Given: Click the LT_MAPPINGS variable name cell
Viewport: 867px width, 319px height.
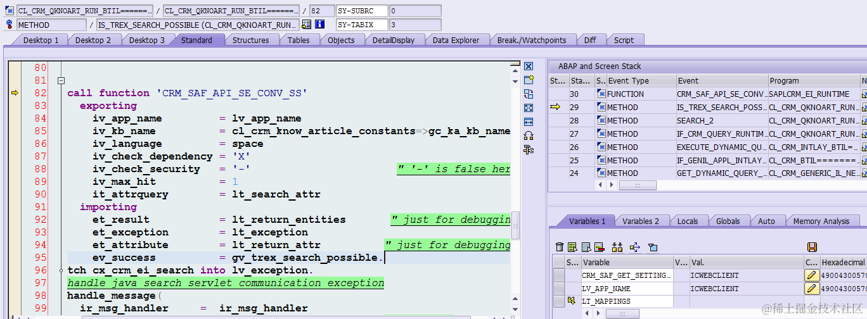Looking at the screenshot, I should pos(627,301).
